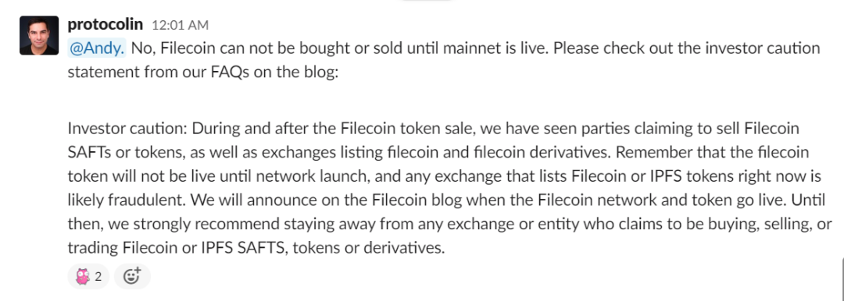The image size is (844, 301).
Task: Click the phrase "likely fraudulent" in the message
Action: [125, 200]
